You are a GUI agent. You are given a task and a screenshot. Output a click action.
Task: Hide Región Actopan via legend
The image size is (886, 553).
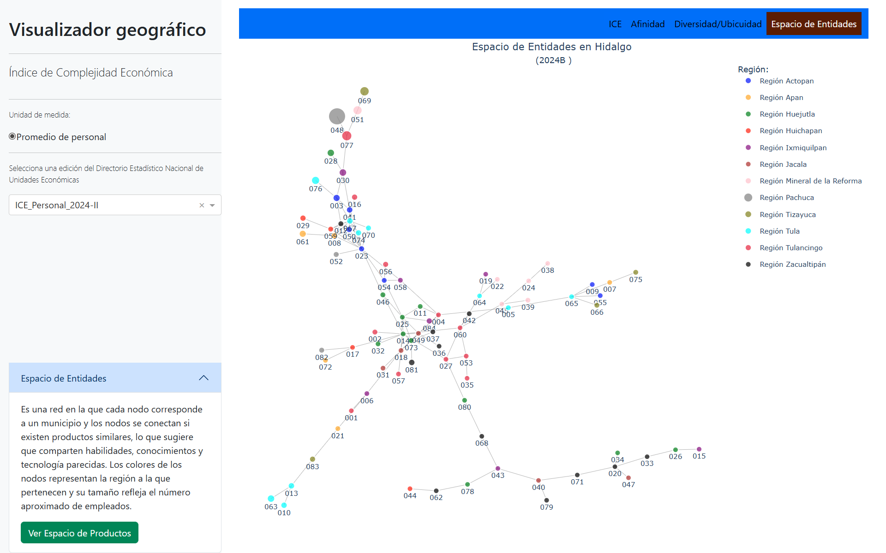[786, 81]
